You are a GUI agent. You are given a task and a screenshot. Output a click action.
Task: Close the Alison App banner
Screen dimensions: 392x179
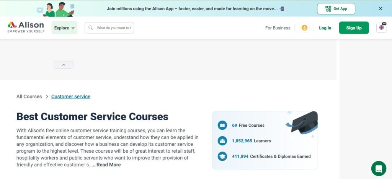[x=381, y=9]
